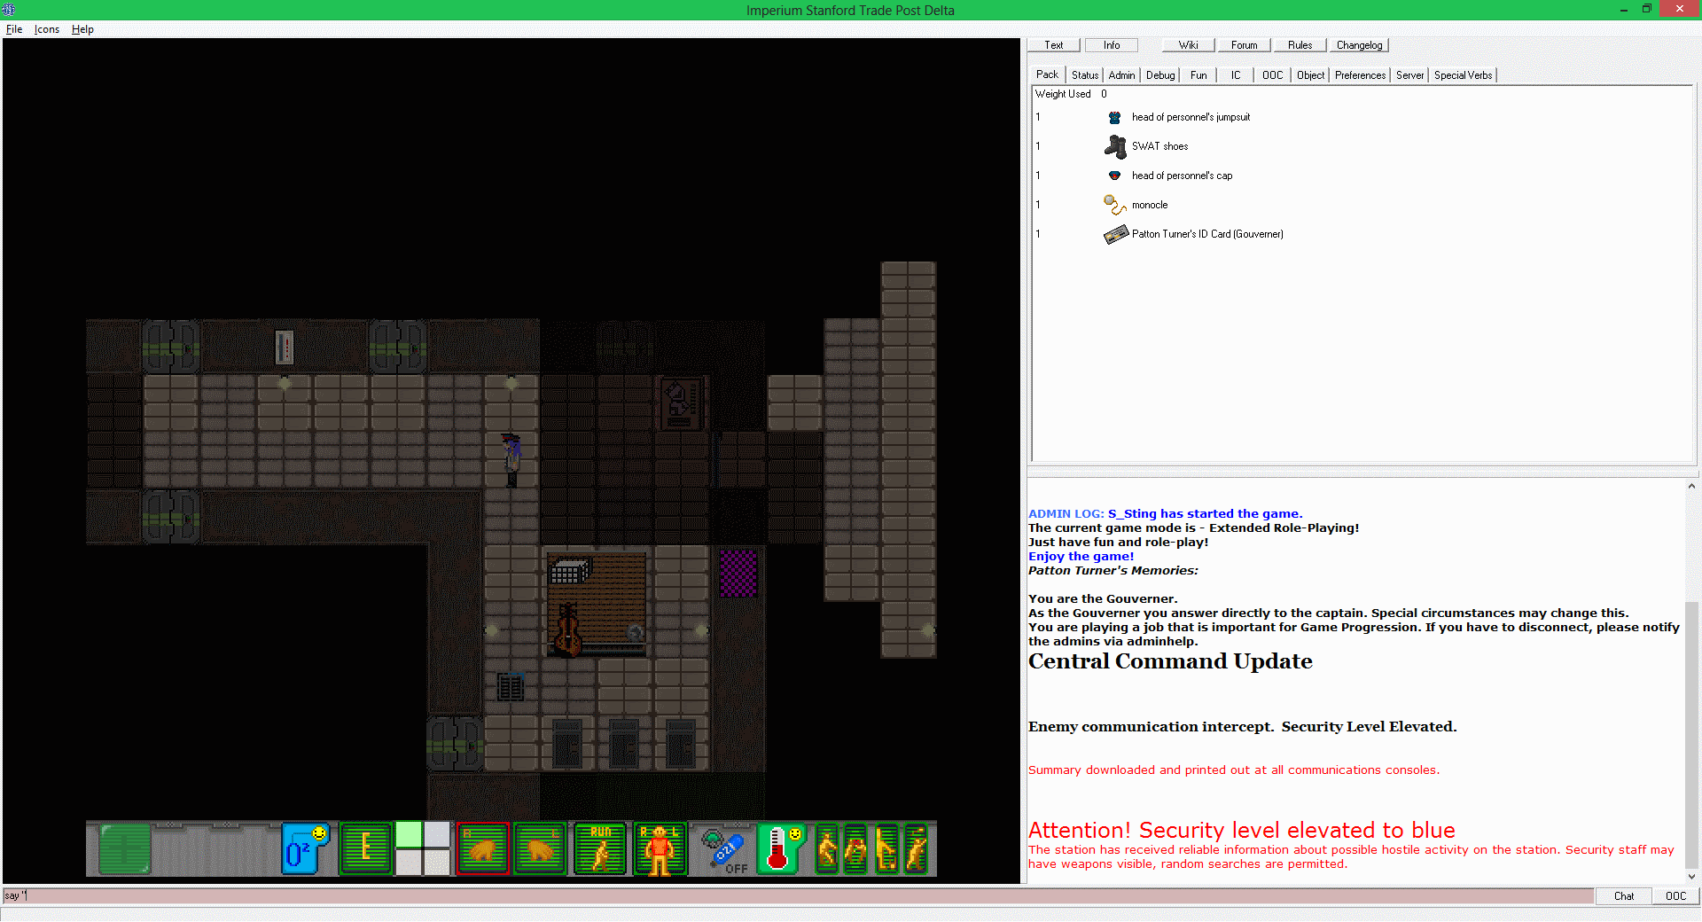Open the Wiki link button
This screenshot has height=922, width=1702.
[1188, 45]
